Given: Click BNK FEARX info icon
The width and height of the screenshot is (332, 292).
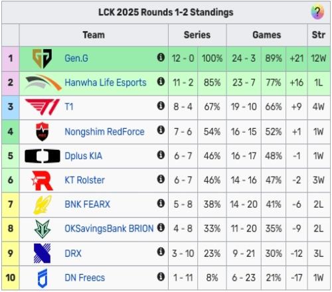Looking at the screenshot, I should (161, 203).
